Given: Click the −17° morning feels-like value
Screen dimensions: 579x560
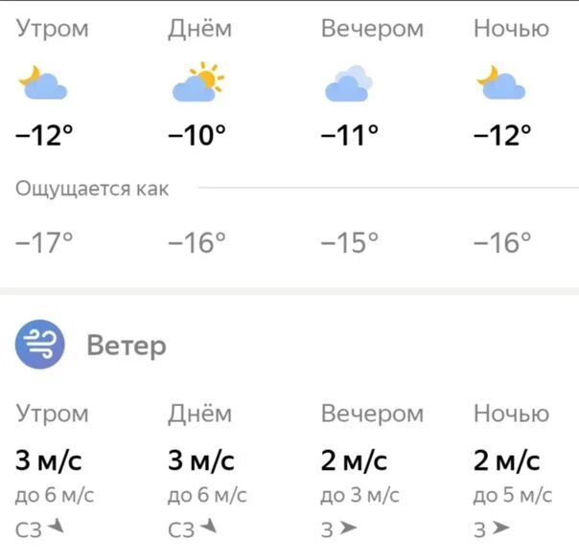Looking at the screenshot, I should point(44,242).
